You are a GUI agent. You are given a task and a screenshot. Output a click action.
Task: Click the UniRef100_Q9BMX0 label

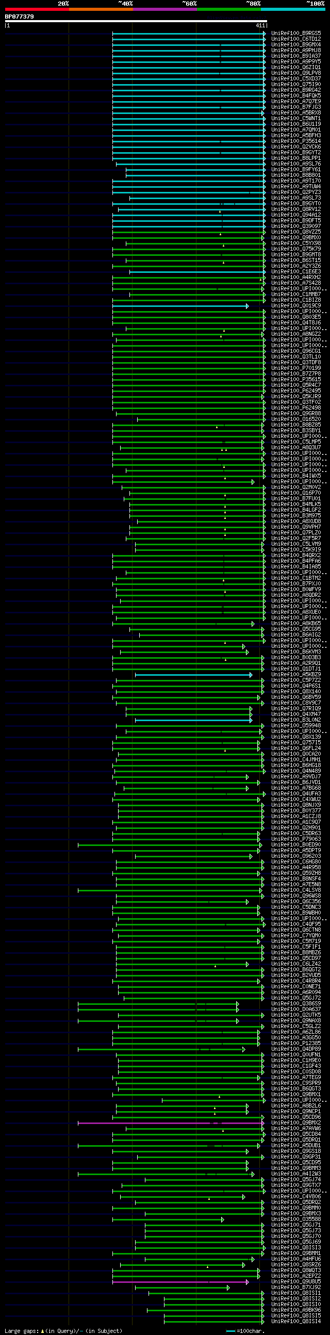coord(296,238)
